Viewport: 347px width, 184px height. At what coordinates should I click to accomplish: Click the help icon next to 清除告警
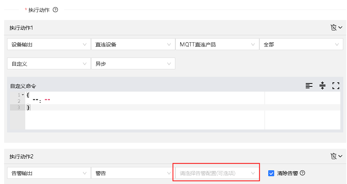(x=302, y=173)
